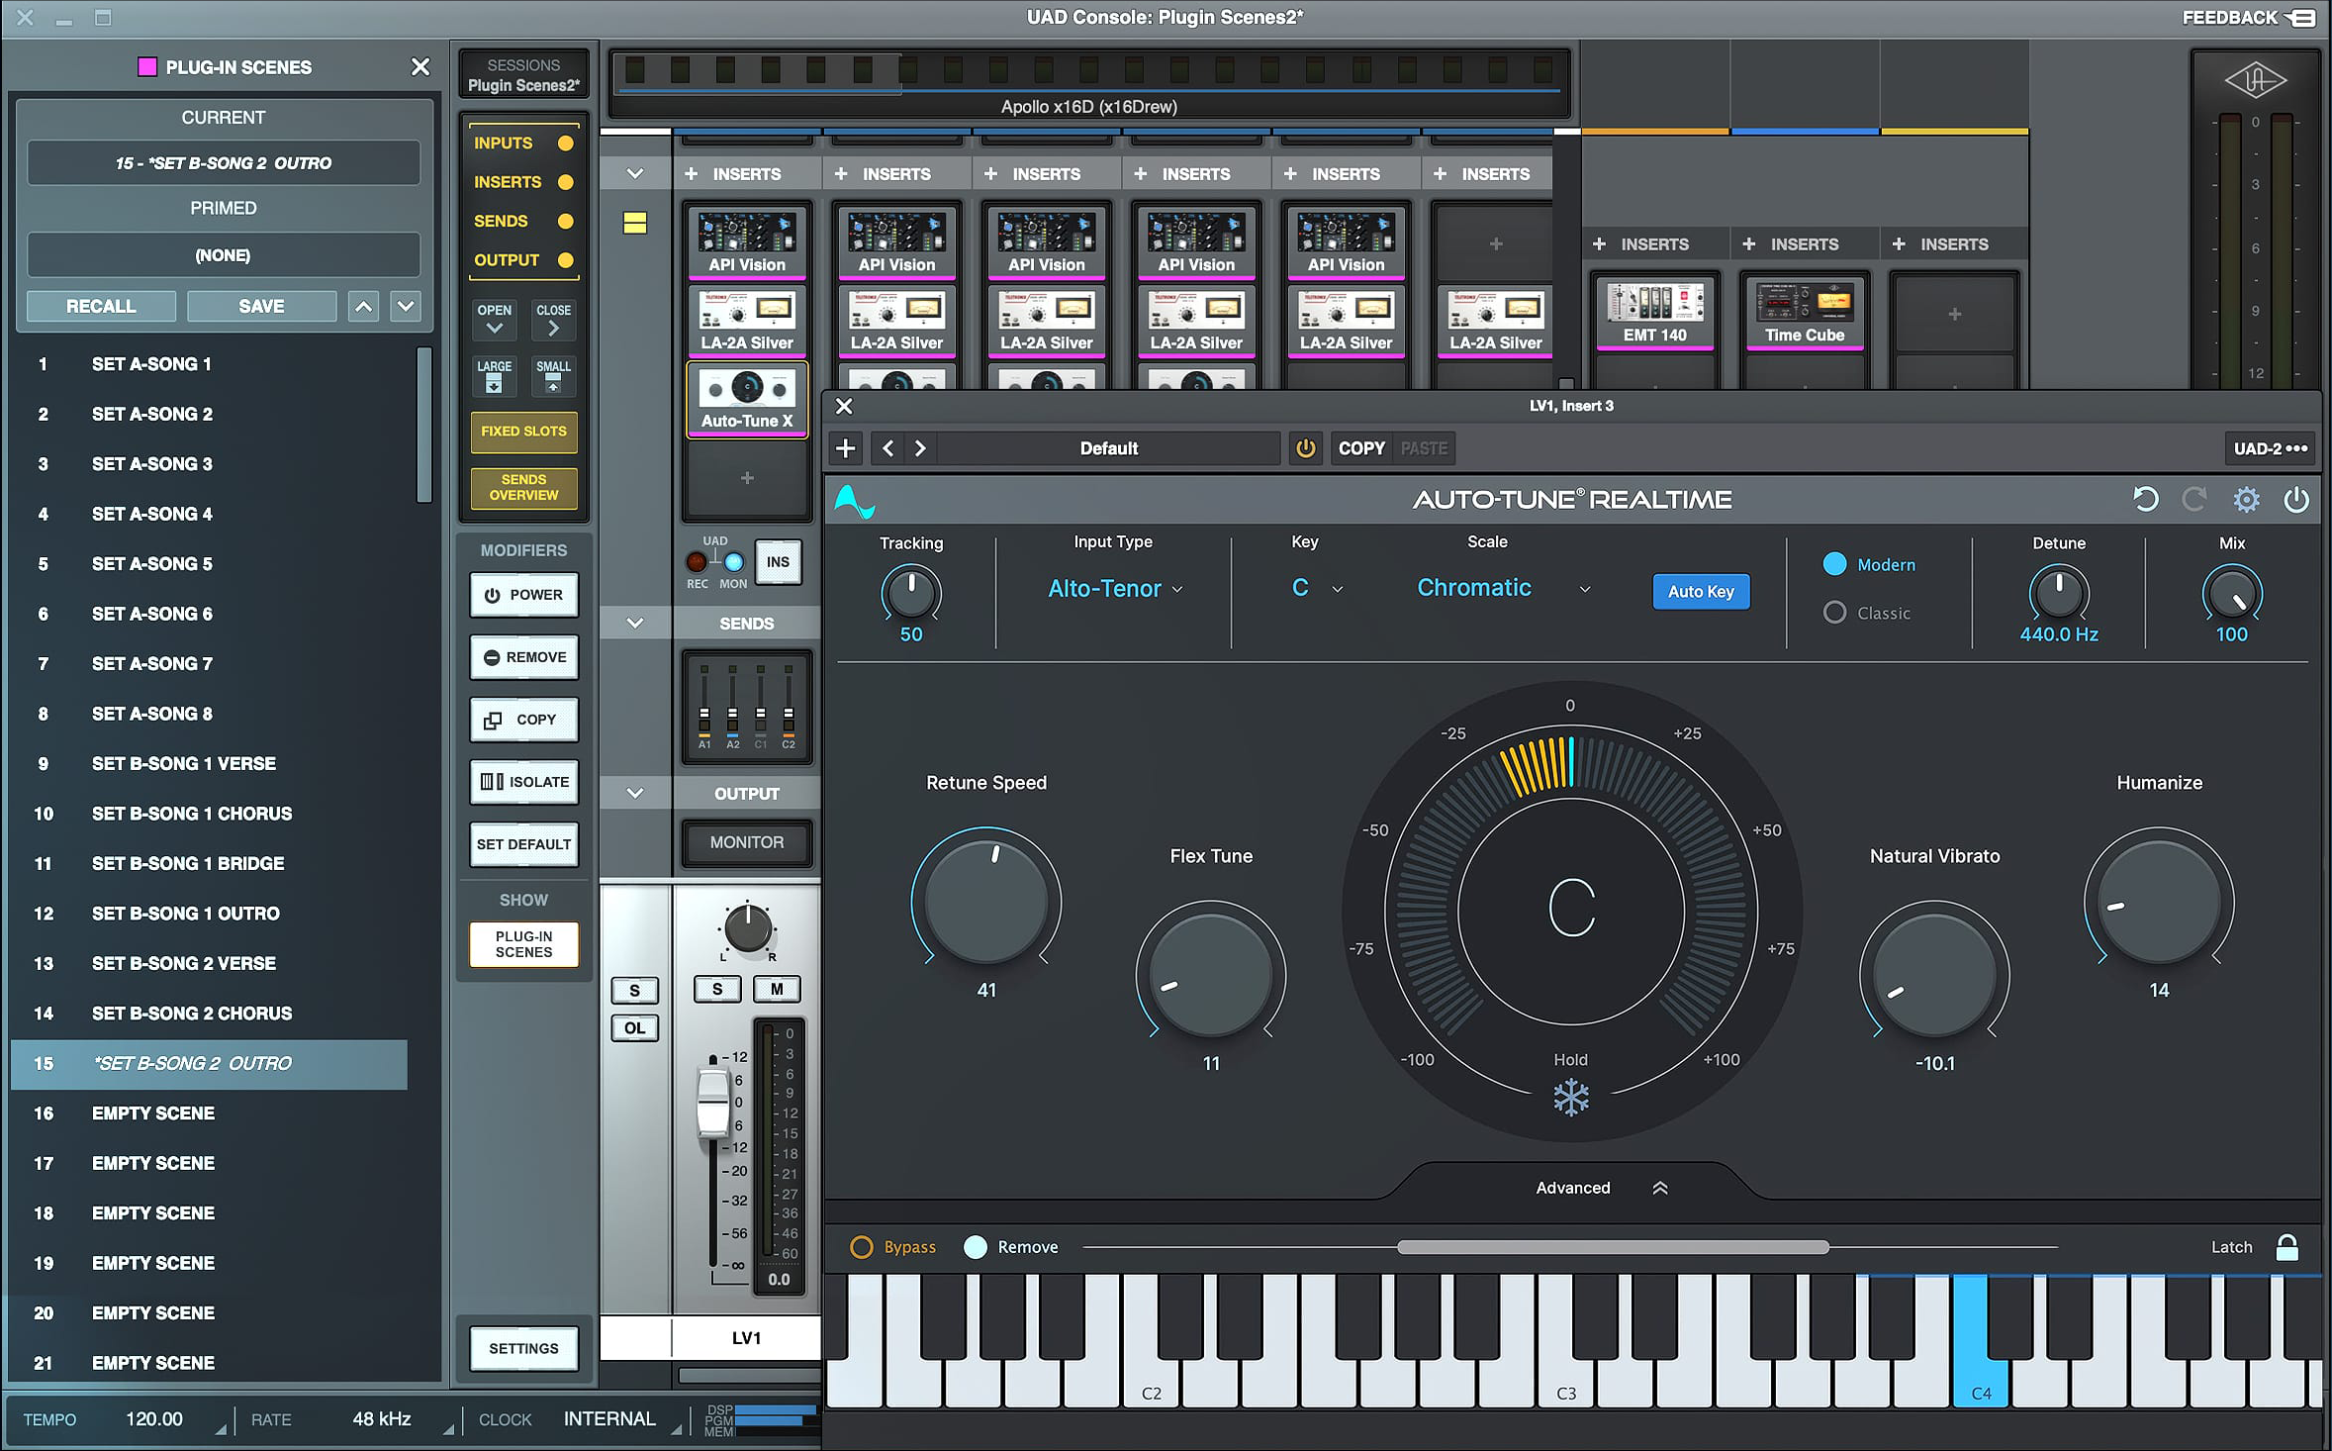Click the Hold snowflake freeze icon
2332x1451 pixels.
click(x=1570, y=1098)
